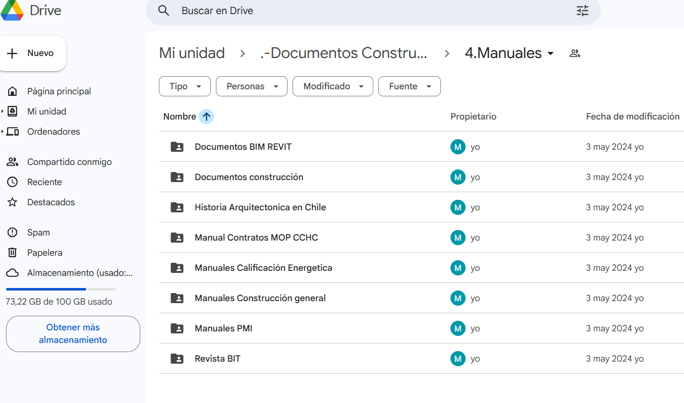
Task: Open the Modificado filter dropdown
Action: (332, 86)
